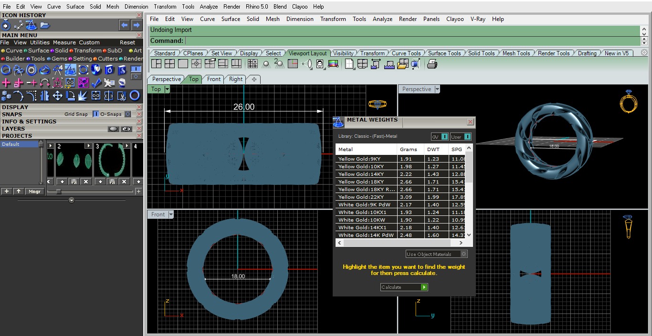The image size is (652, 336).
Task: Adjust the project thumbnails slider
Action: tap(59, 192)
